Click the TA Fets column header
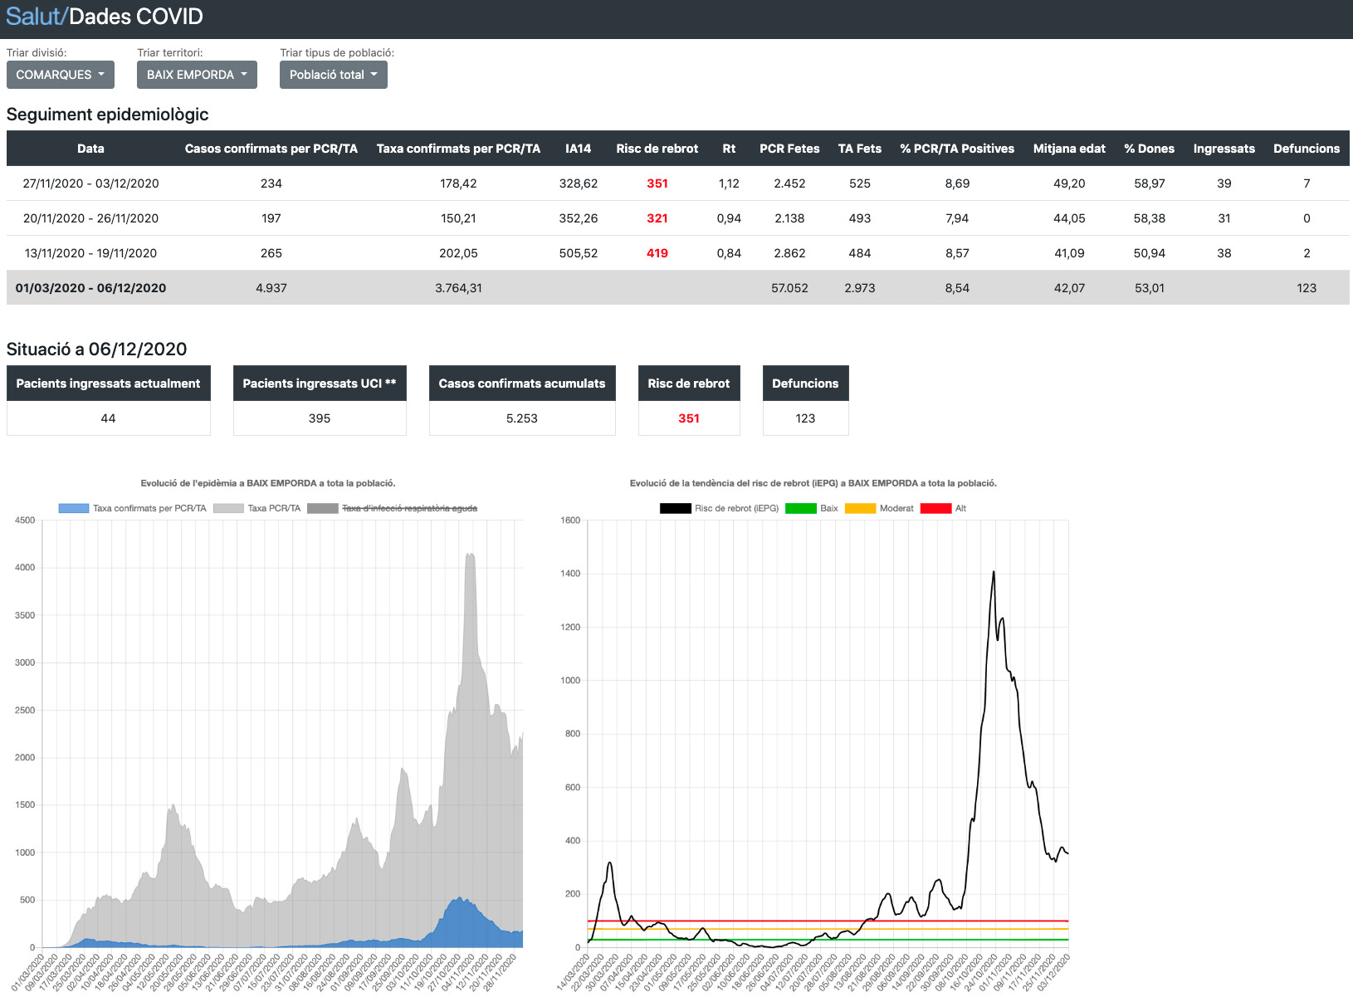Image resolution: width=1353 pixels, height=1002 pixels. tap(860, 149)
